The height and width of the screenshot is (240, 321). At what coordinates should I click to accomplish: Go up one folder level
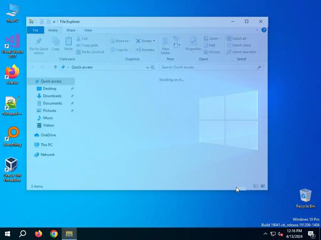(55, 67)
